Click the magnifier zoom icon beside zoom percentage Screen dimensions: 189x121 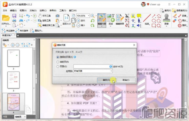coord(92,16)
